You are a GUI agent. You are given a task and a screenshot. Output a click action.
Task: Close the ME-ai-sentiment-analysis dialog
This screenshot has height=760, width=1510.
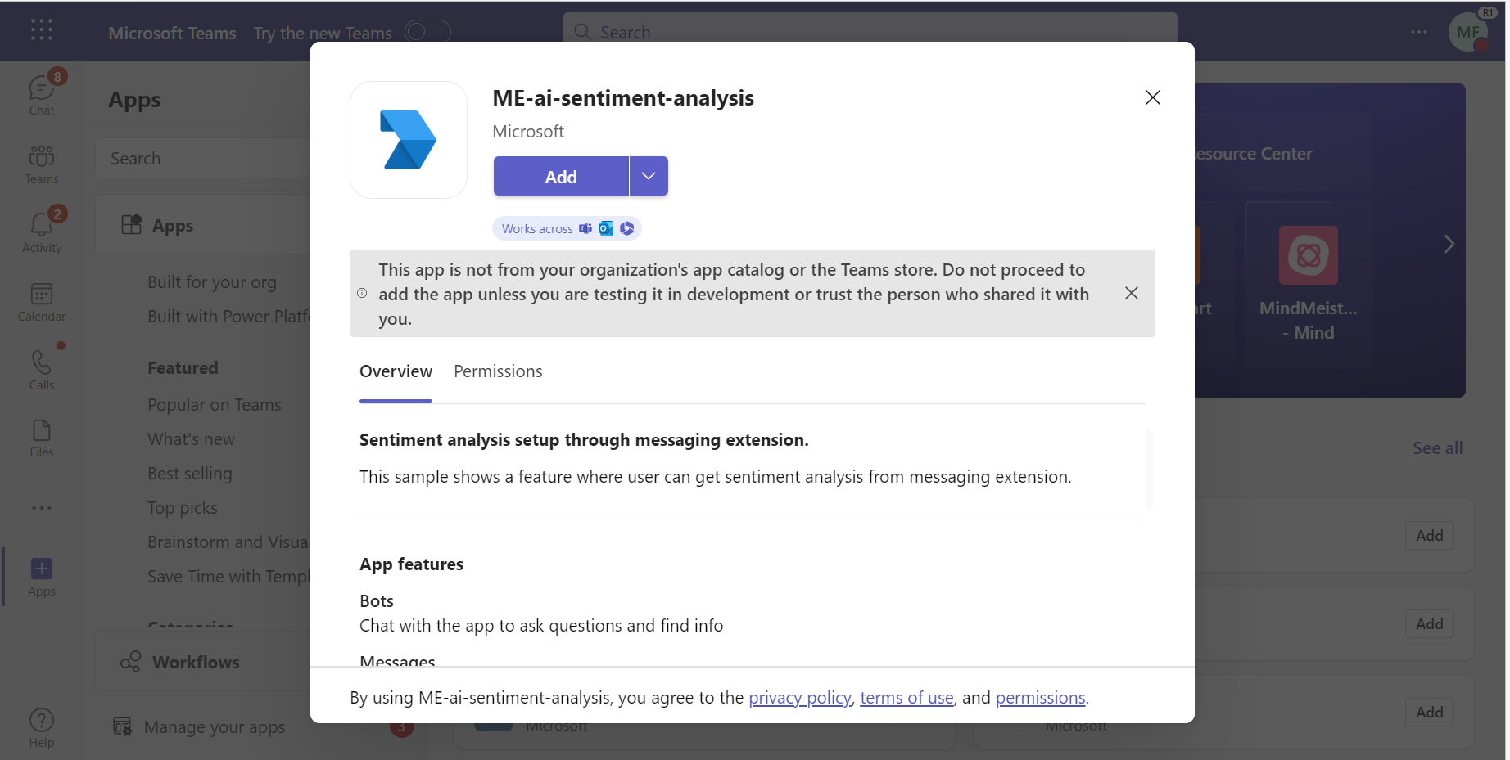pyautogui.click(x=1153, y=97)
